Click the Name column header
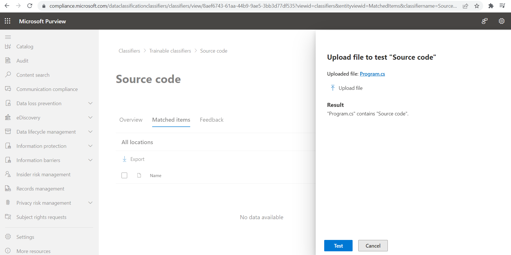511x255 pixels. 156,175
